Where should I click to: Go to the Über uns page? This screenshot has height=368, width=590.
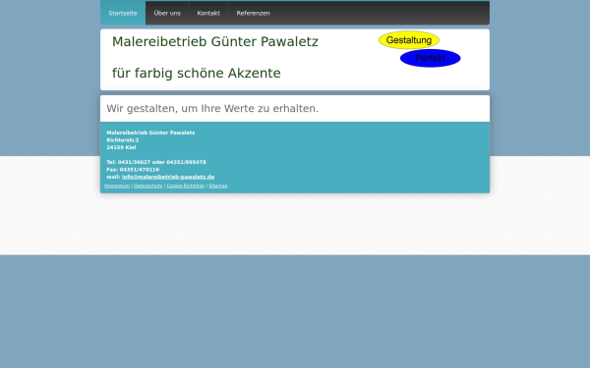tap(167, 13)
